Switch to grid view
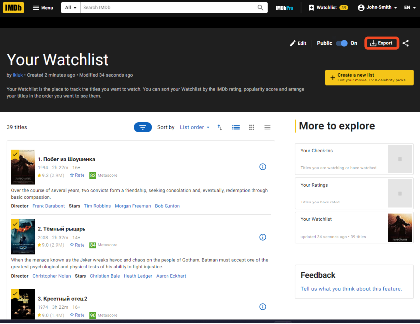This screenshot has height=324, width=420. [252, 127]
